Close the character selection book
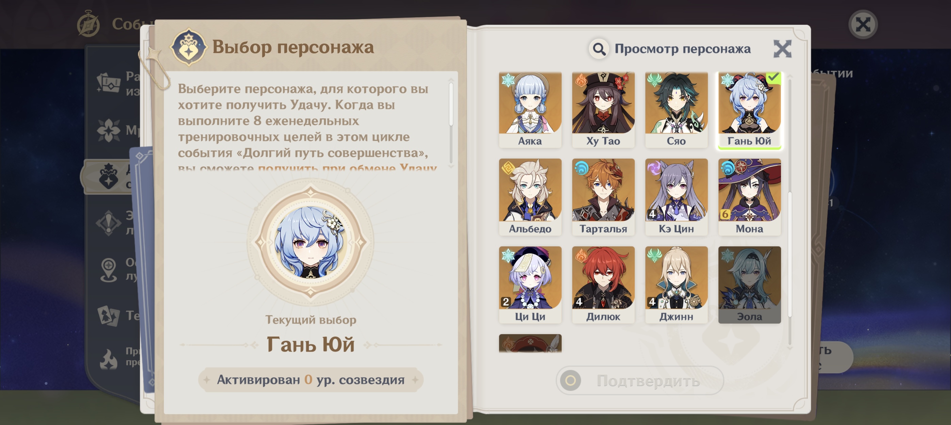The image size is (951, 425). pyautogui.click(x=782, y=49)
